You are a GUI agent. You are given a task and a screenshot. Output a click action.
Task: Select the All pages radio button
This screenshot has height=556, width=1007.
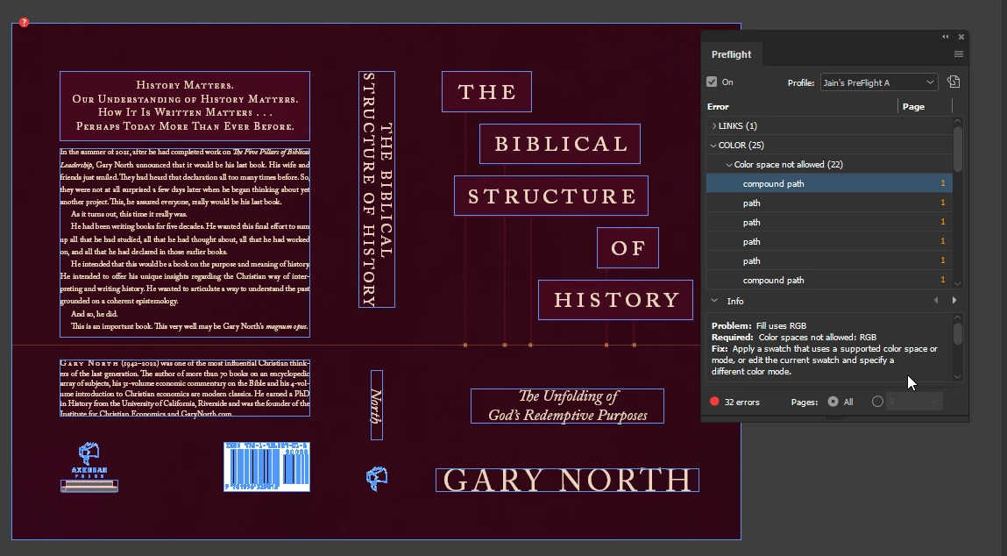click(x=833, y=401)
